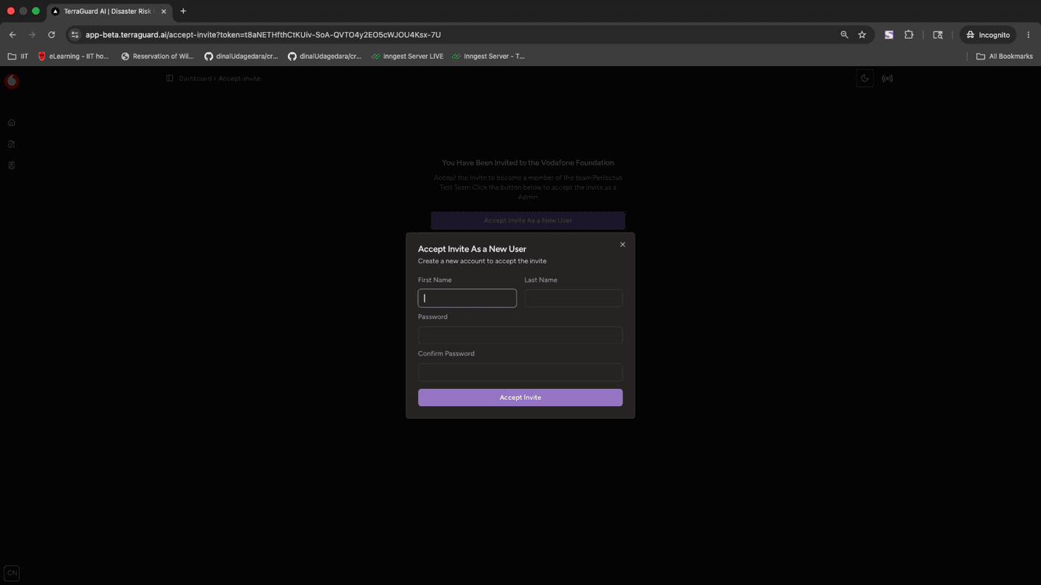
Task: Open the Home icon in sidebar
Action: click(x=12, y=123)
